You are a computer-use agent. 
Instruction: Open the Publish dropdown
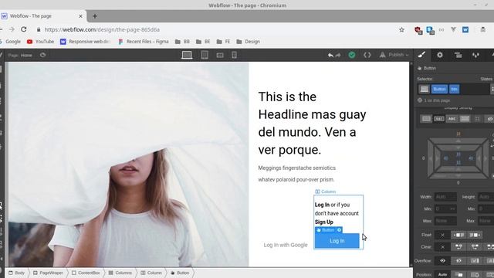[x=394, y=55]
